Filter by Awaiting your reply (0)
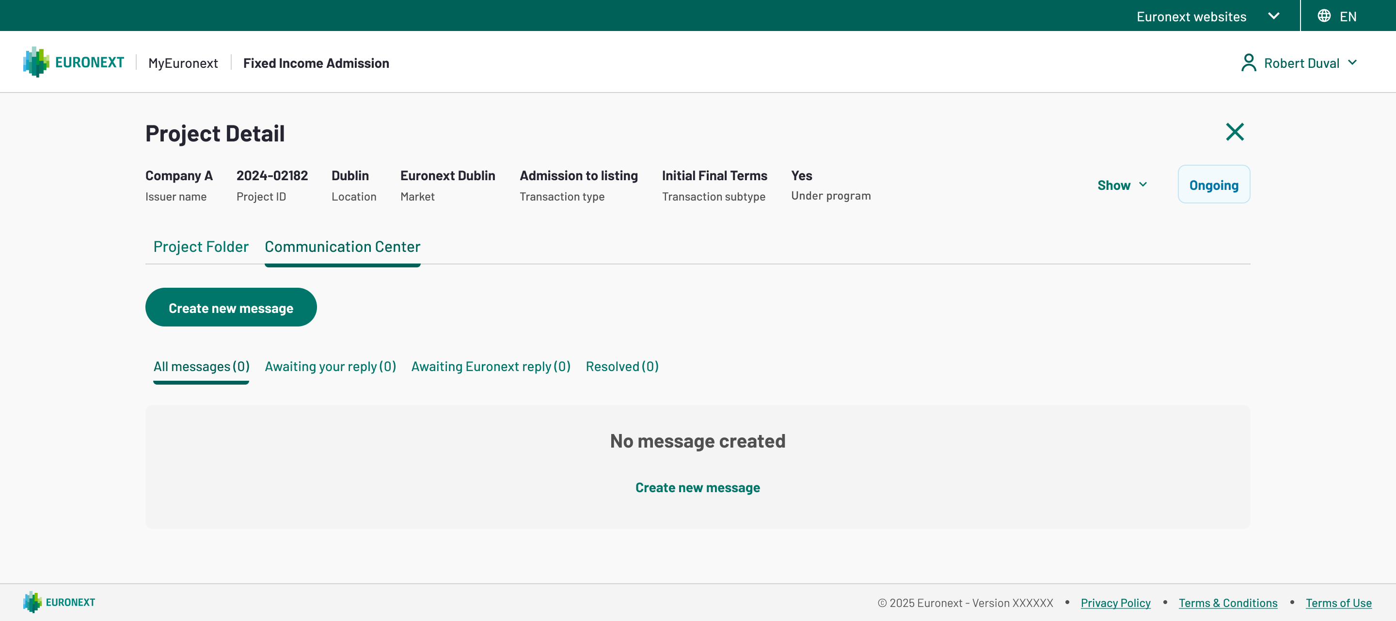Image resolution: width=1396 pixels, height=621 pixels. coord(330,367)
